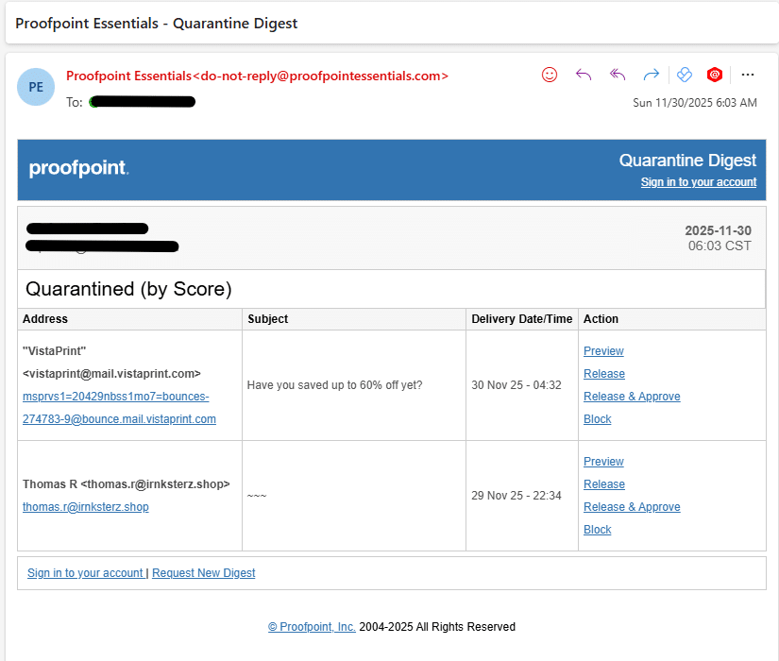Open the three-dot more actions menu
This screenshot has height=661, width=779.
point(748,75)
